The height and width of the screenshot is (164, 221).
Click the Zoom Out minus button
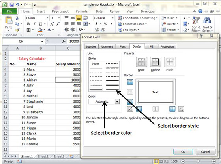tap(183, 162)
